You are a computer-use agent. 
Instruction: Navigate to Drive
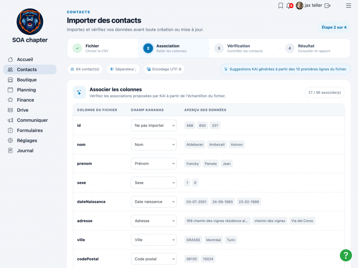click(x=30, y=110)
